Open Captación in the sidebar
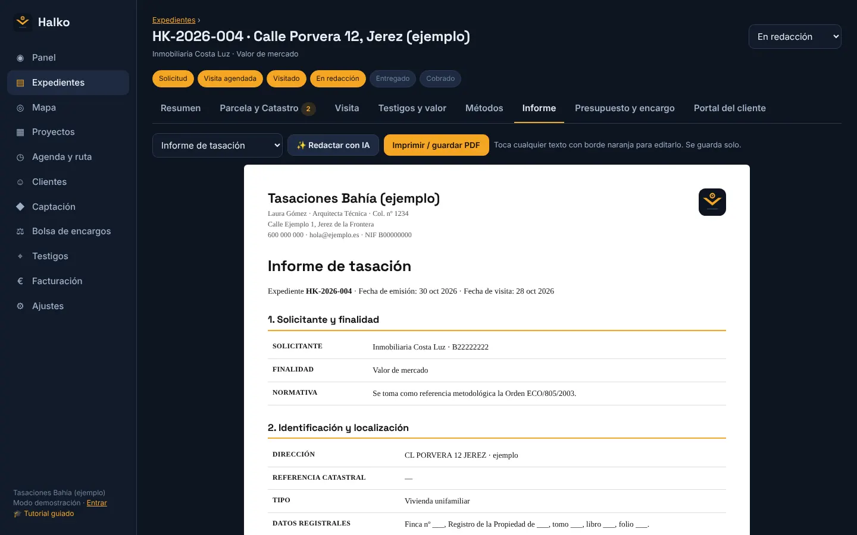This screenshot has width=857, height=535. click(x=68, y=207)
